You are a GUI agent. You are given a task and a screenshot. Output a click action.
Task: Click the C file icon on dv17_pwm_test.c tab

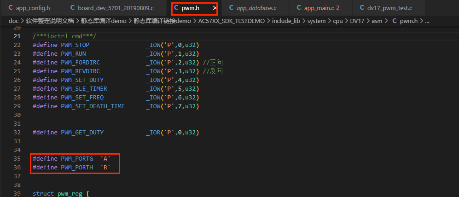pyautogui.click(x=362, y=8)
